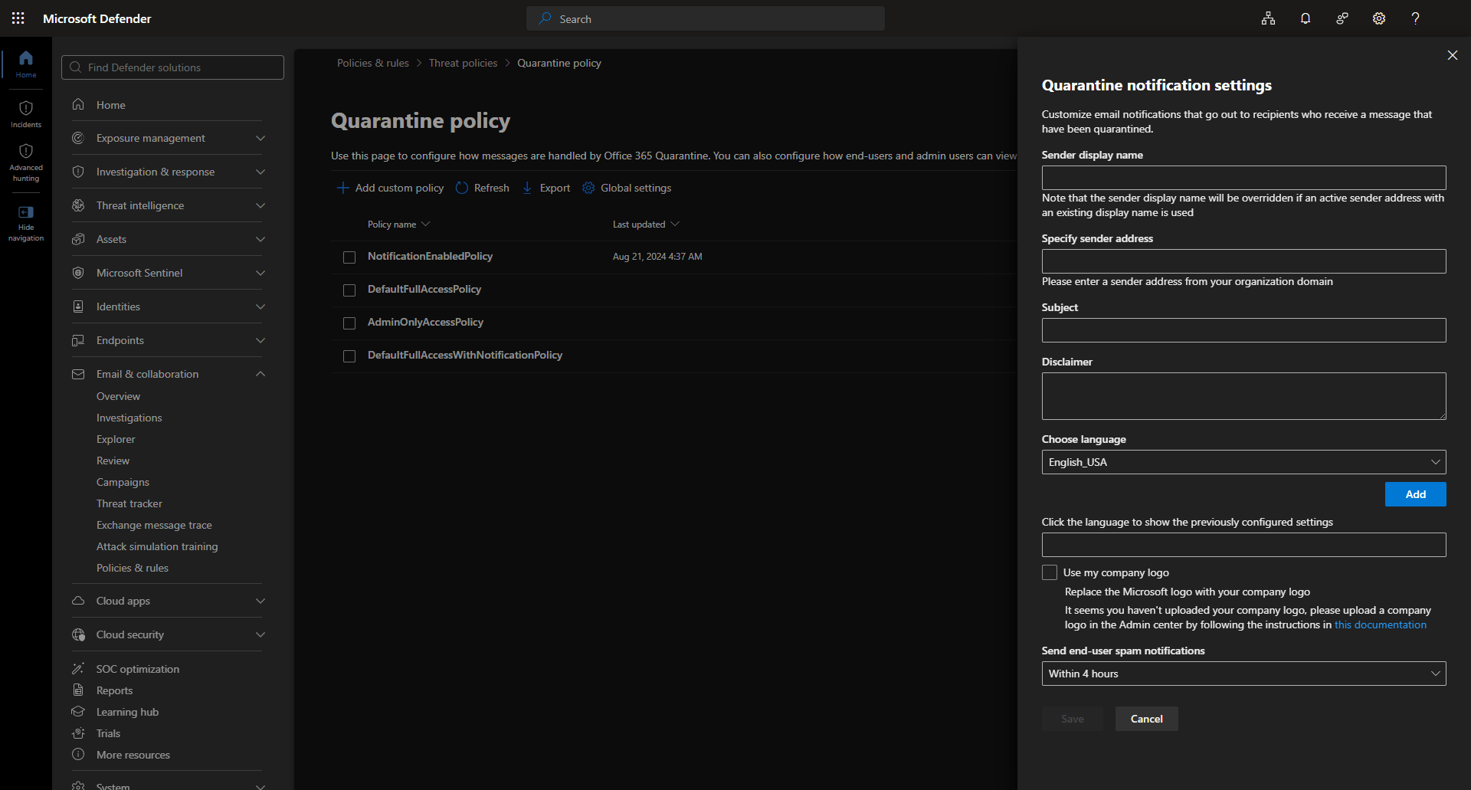Click Hide navigation icon

[26, 212]
